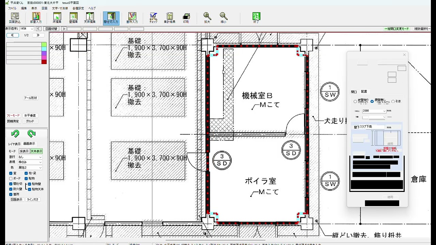The height and width of the screenshot is (245, 436).
Task: Enable the ボード checkbox
Action: 11,178
